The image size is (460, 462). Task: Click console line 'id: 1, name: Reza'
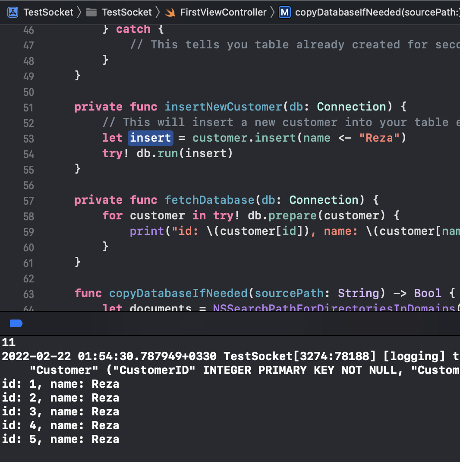pyautogui.click(x=61, y=384)
